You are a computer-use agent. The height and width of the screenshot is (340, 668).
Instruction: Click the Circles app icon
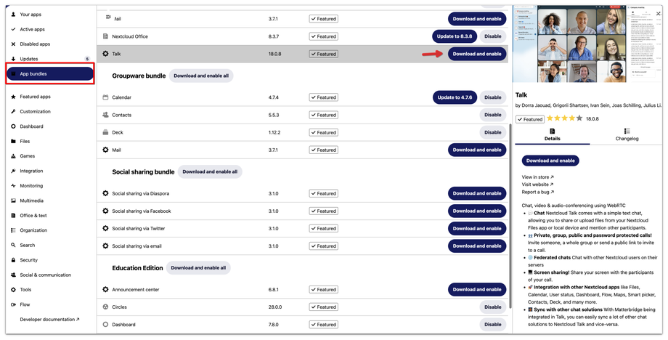coord(106,307)
